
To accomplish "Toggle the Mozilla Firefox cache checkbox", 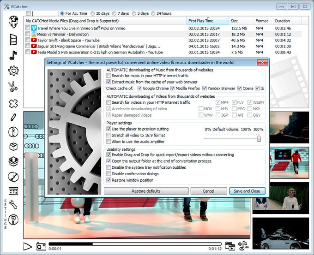I will (x=173, y=88).
